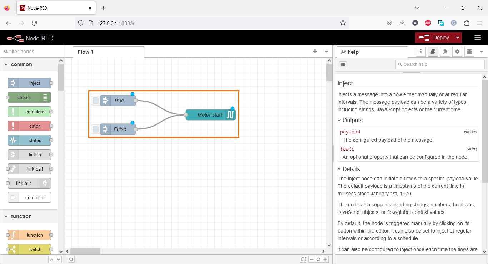Switch to the Flow 1 tab
This screenshot has height=264, width=488.
(85, 52)
